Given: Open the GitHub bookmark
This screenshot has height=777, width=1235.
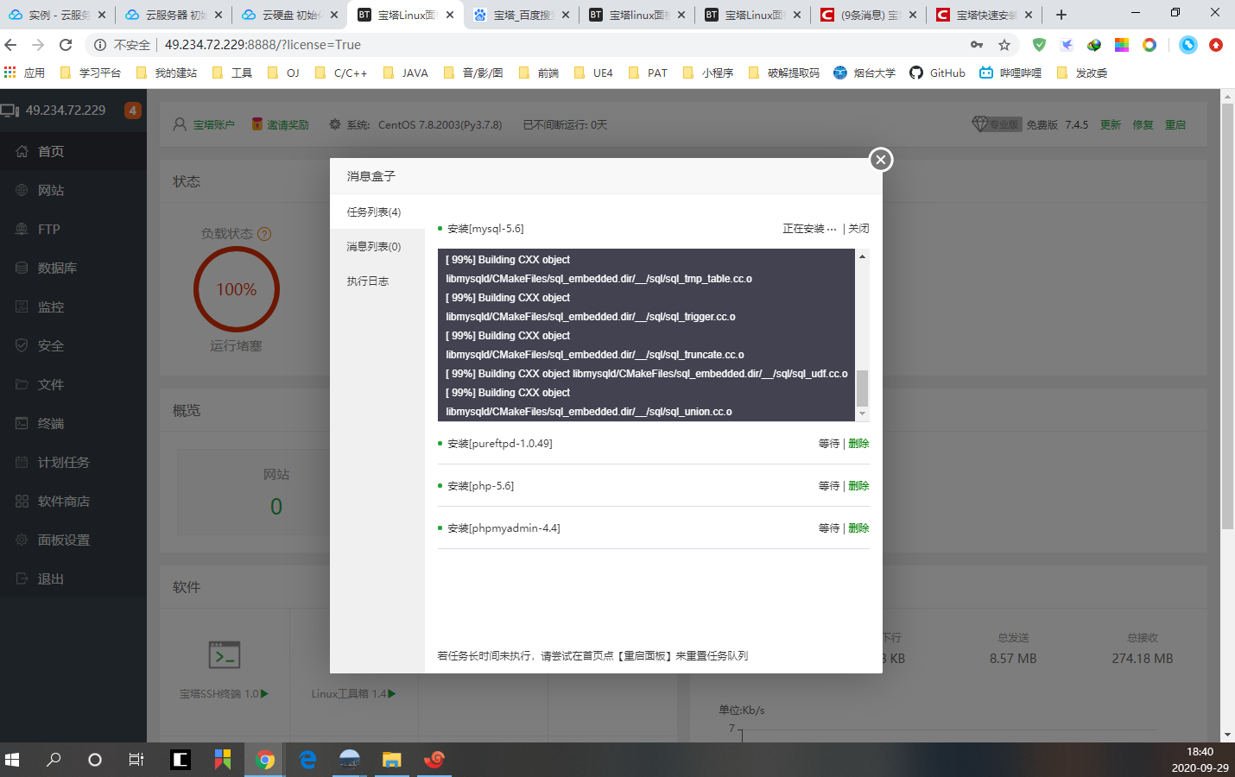Looking at the screenshot, I should pyautogui.click(x=937, y=73).
